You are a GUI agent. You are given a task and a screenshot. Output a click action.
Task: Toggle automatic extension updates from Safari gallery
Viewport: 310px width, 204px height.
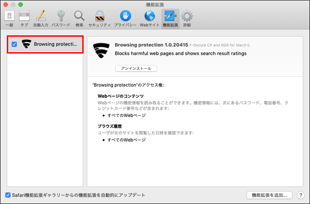8,195
